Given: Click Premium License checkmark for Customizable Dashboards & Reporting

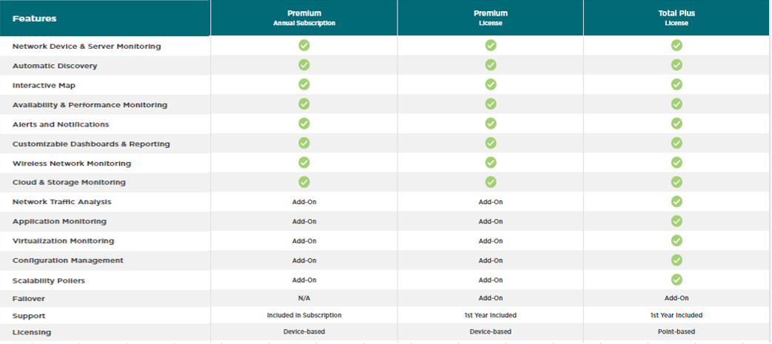Looking at the screenshot, I should click(491, 143).
